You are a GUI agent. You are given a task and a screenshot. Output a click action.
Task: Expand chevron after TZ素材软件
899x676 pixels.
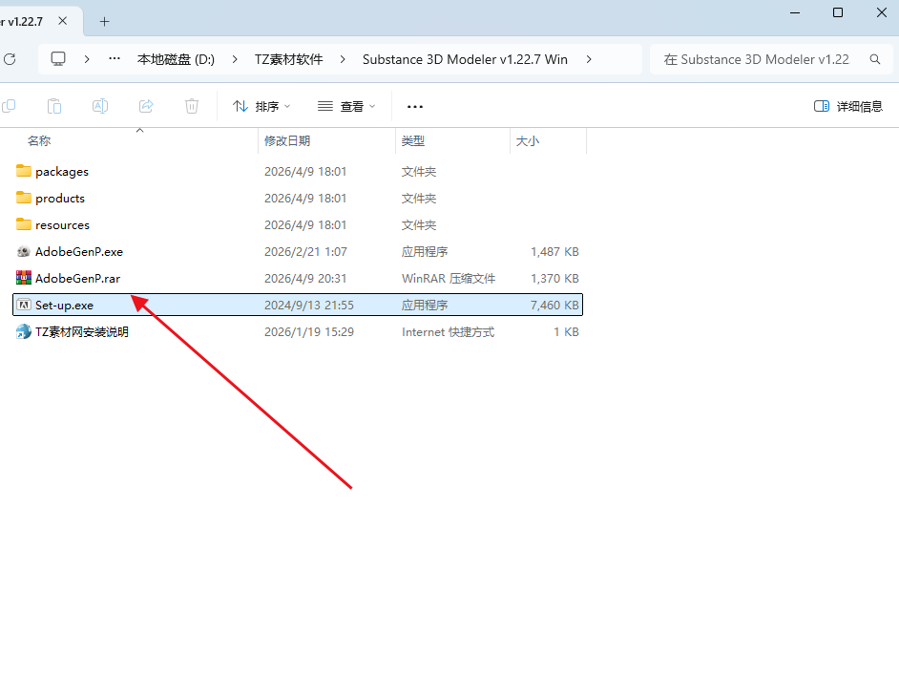343,59
